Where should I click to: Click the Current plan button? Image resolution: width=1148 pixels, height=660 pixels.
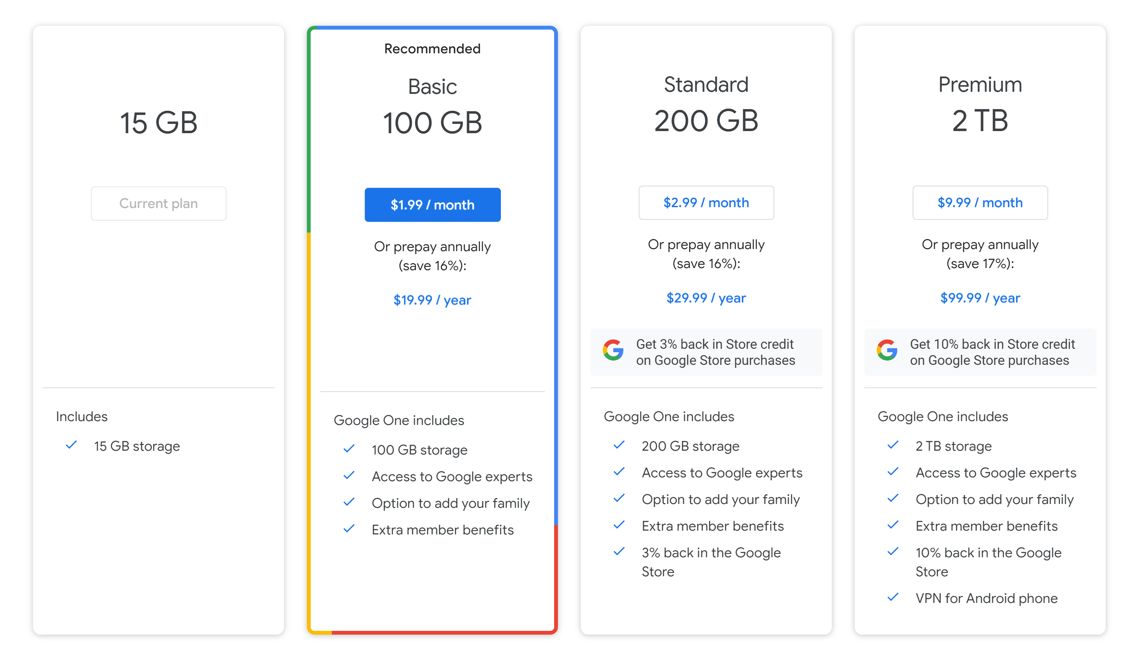159,203
